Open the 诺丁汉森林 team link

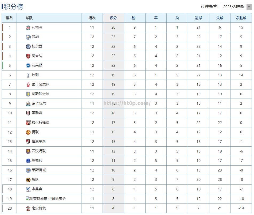click(41, 84)
